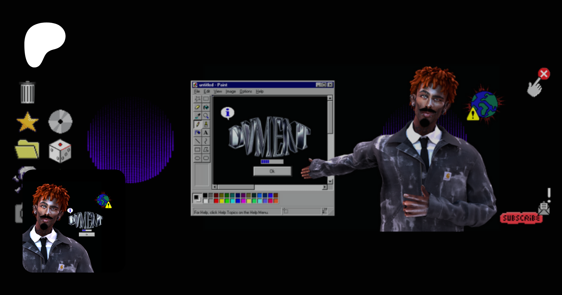Pick the bright red color swatch
This screenshot has width=562, height=295.
point(216,201)
